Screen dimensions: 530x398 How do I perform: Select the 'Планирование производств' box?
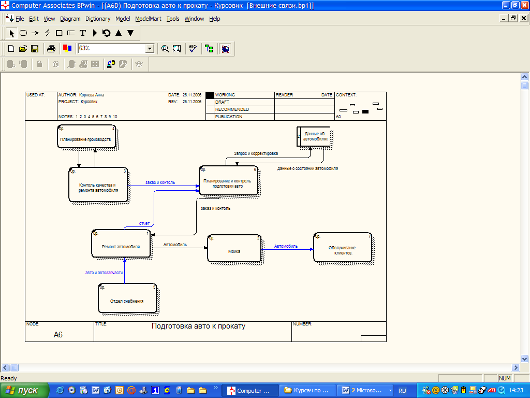86,136
